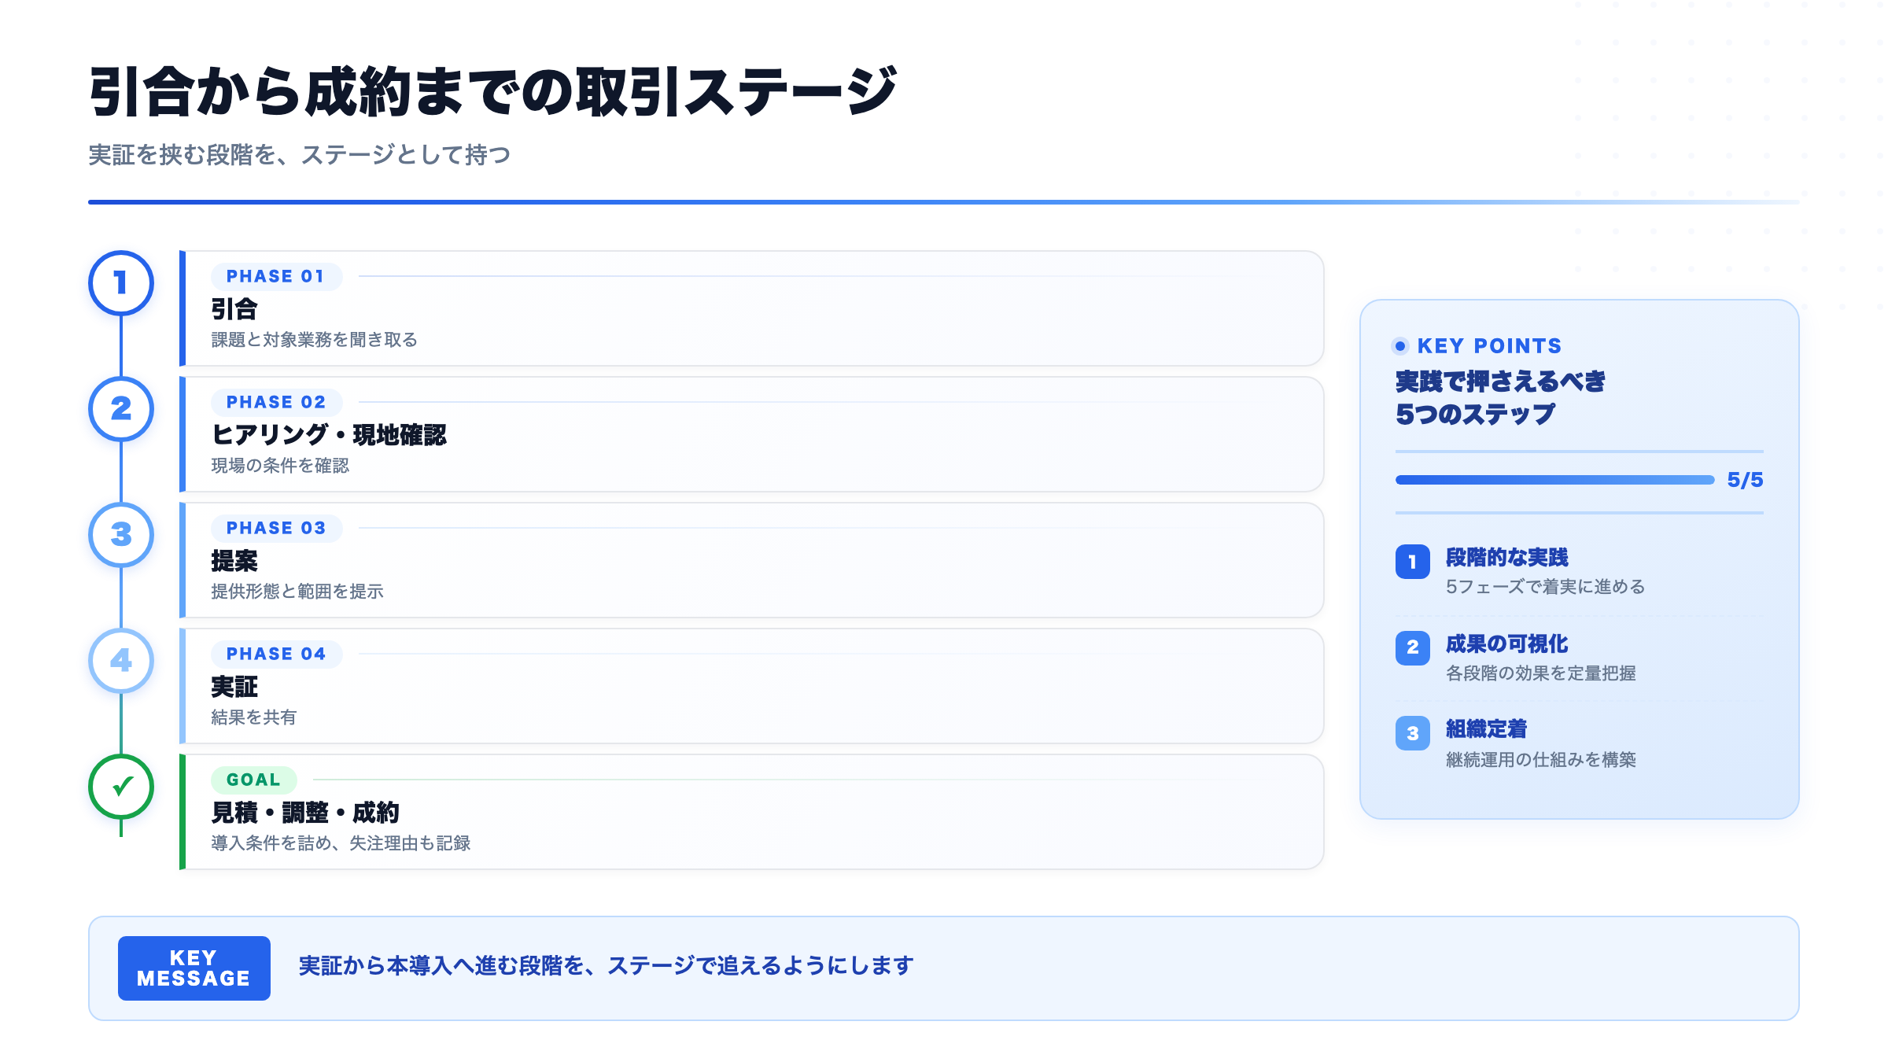Click the text 継続運用の仕組みを構築
Viewport: 1888px width, 1062px height.
click(1541, 760)
